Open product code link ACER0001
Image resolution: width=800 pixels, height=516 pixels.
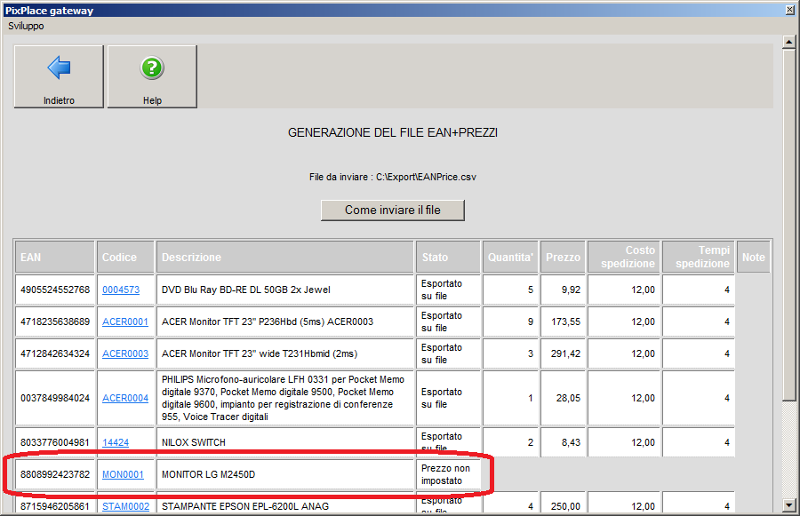click(125, 322)
